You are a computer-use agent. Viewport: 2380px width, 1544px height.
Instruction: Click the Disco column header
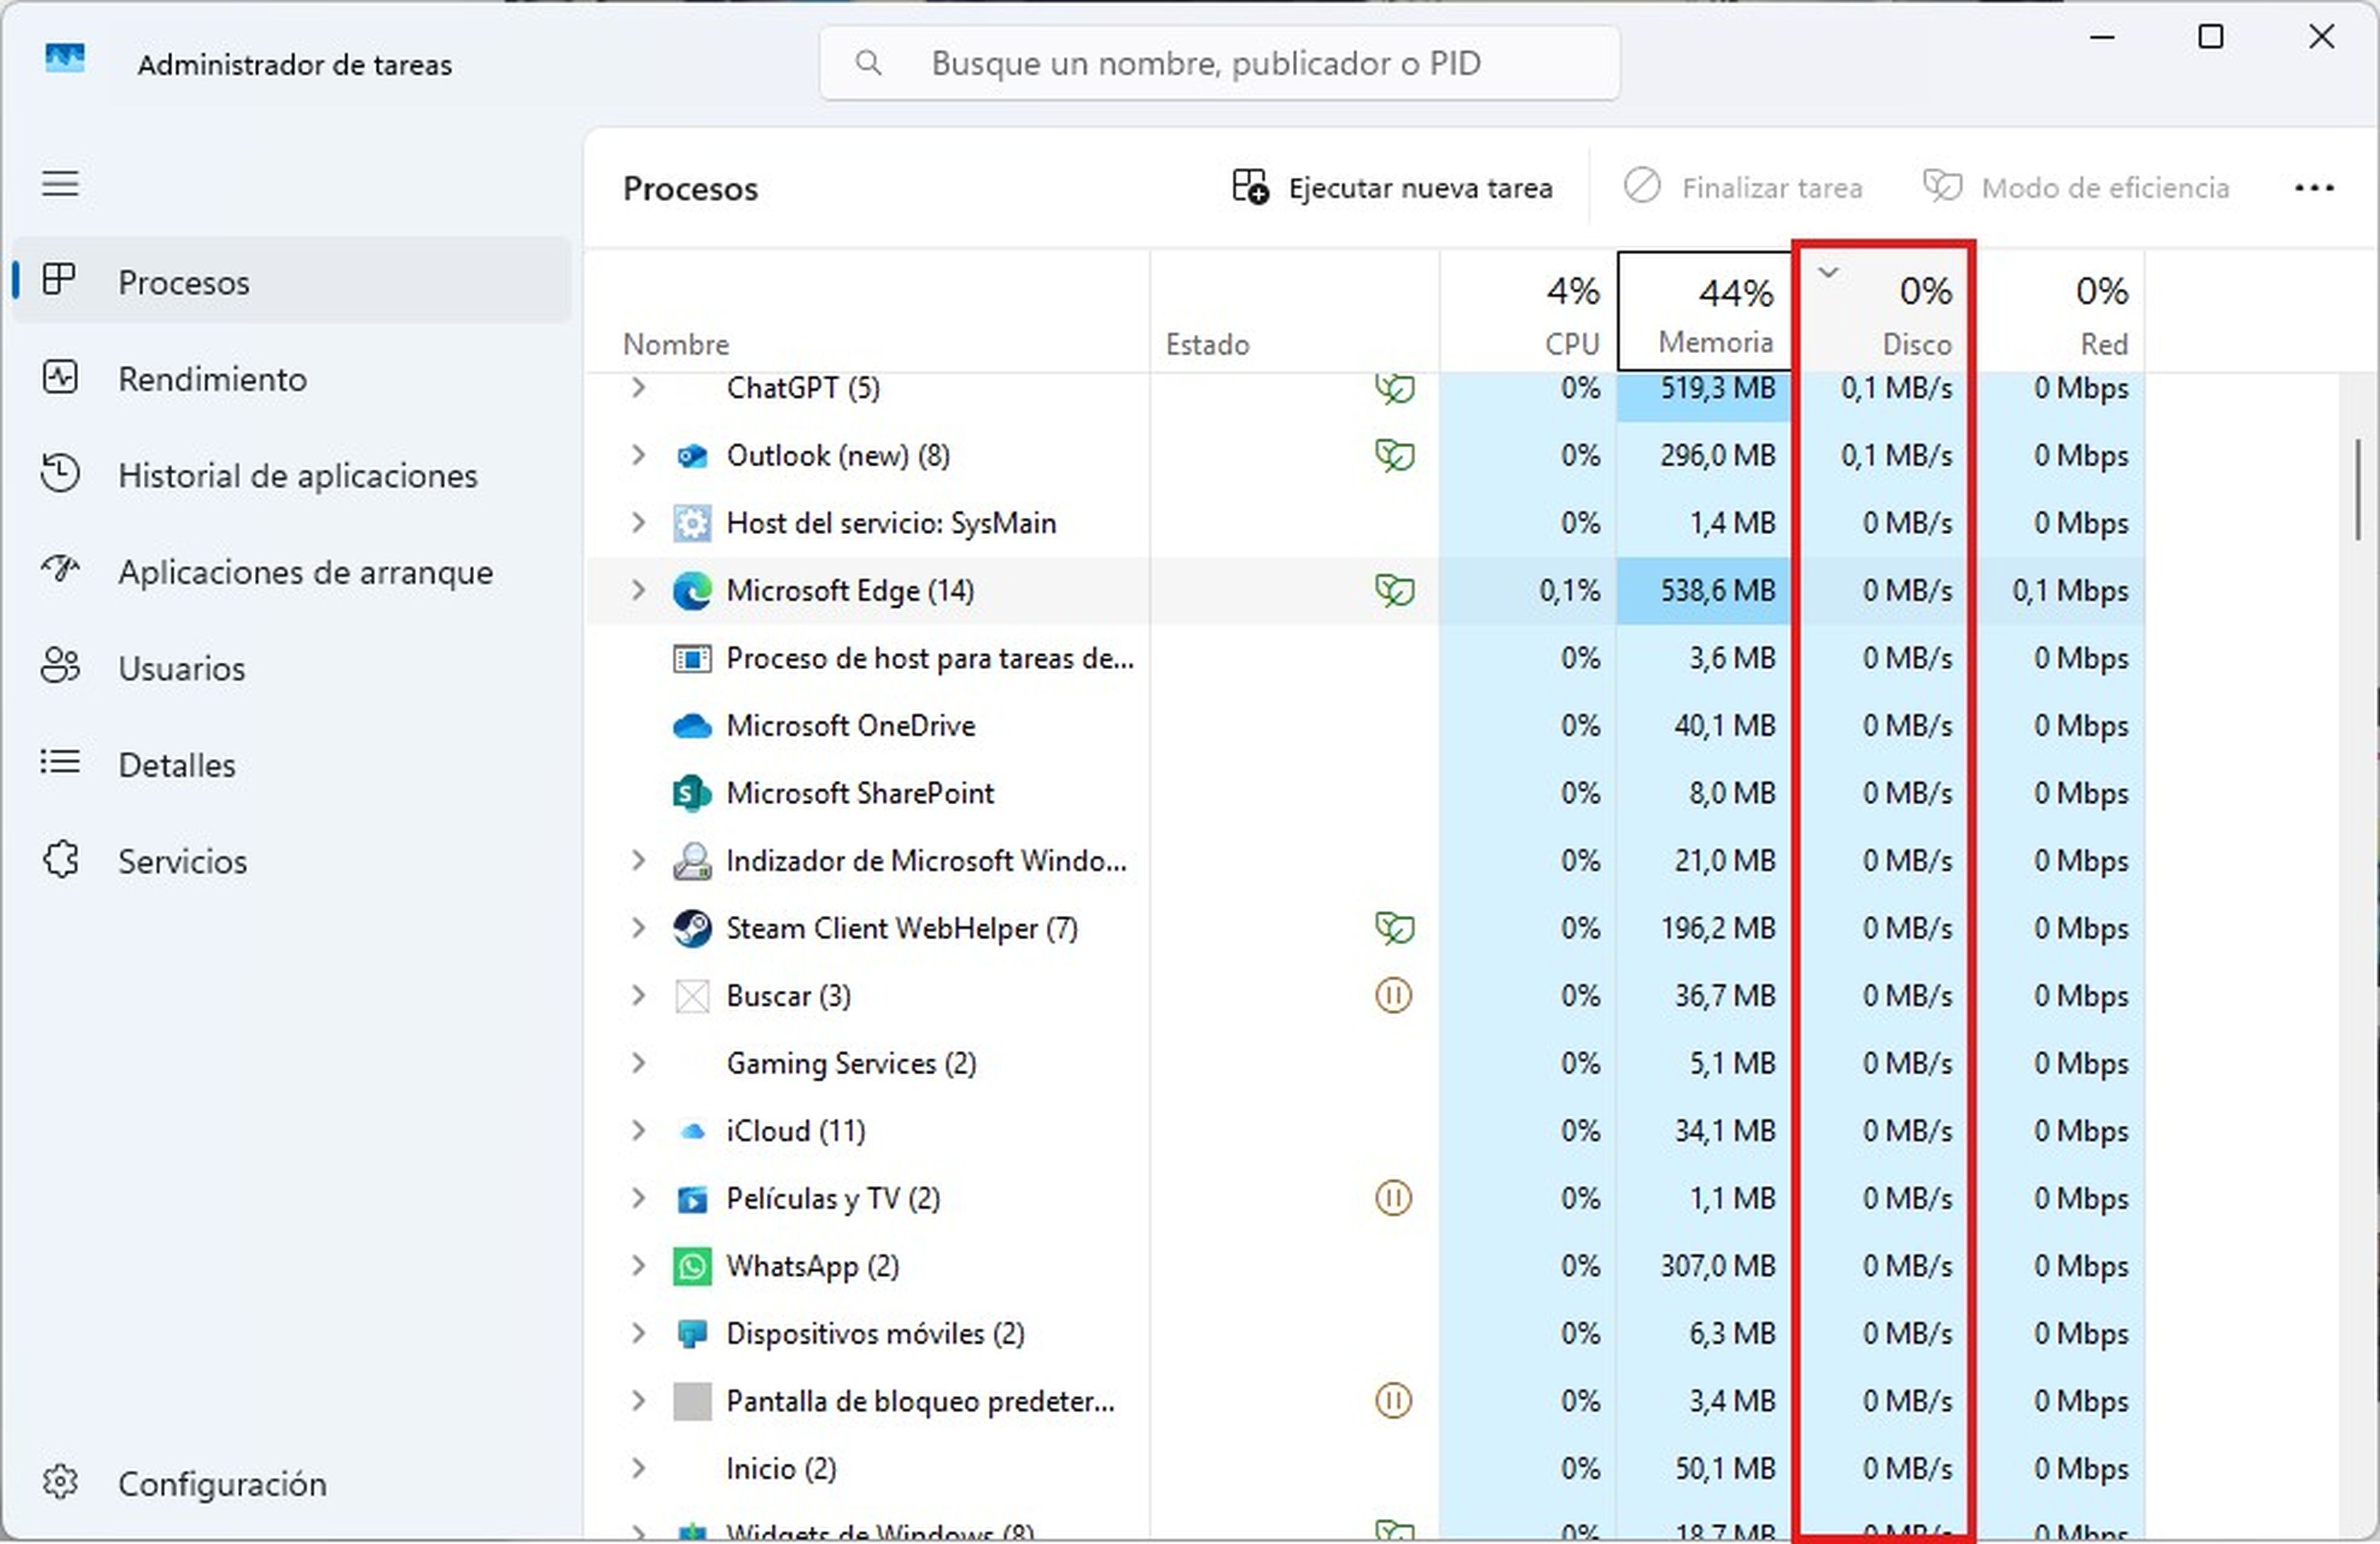click(x=1883, y=310)
